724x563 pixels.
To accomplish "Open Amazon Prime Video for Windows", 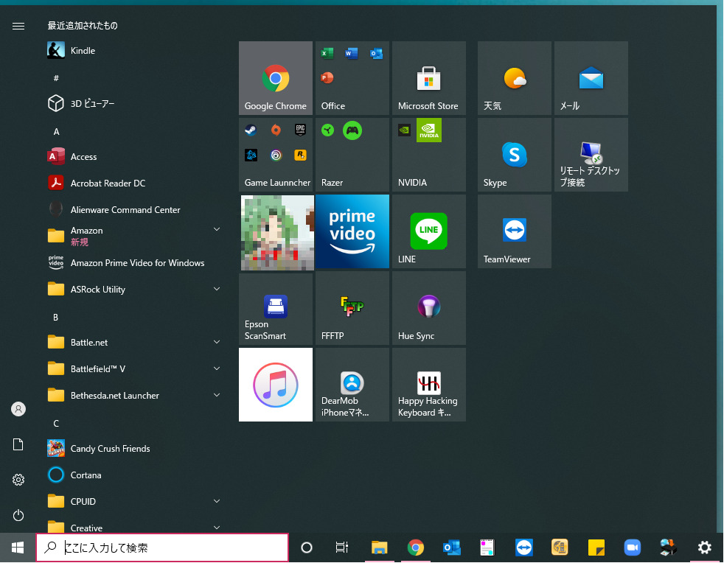I will click(134, 262).
